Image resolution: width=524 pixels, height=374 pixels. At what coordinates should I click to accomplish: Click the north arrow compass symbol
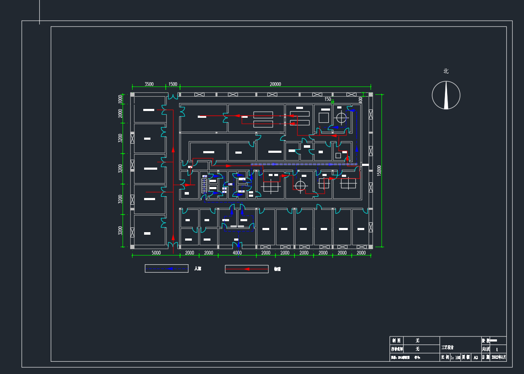[446, 95]
